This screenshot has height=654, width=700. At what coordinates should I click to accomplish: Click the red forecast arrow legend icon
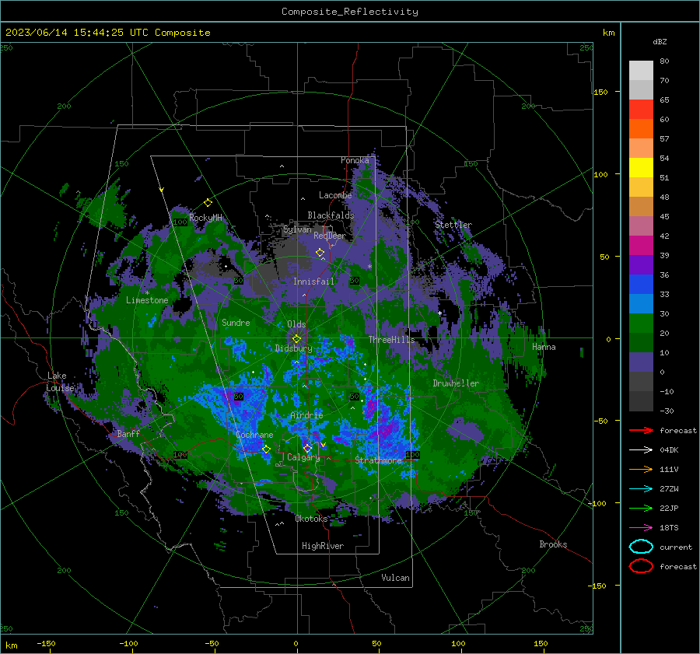click(641, 430)
